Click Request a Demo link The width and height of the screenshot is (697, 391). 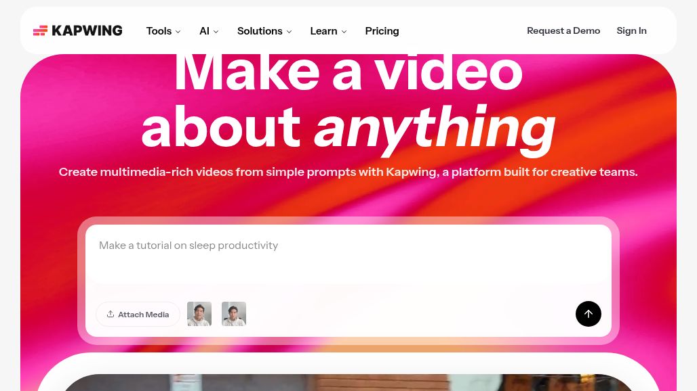tap(563, 30)
